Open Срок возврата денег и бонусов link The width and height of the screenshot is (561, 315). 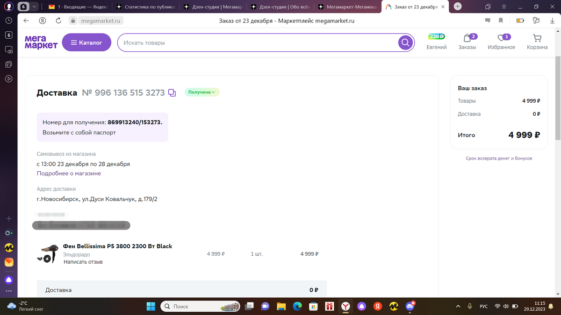click(x=499, y=158)
